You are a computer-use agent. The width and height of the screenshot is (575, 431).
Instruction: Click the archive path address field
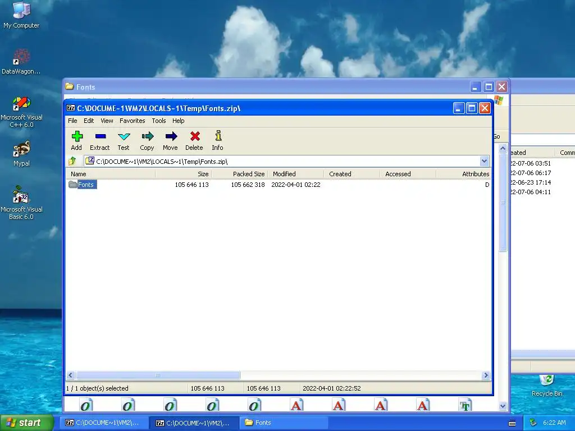(282, 161)
